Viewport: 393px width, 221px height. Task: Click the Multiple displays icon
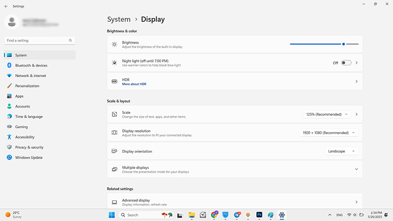click(x=114, y=169)
